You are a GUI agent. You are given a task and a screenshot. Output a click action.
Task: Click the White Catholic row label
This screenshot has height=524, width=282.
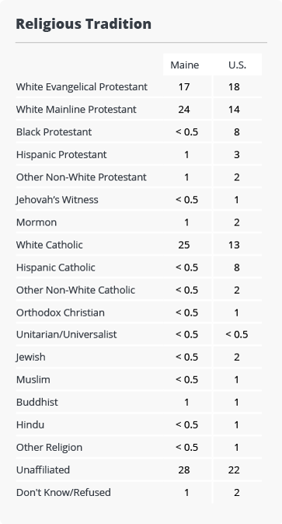[x=50, y=245]
